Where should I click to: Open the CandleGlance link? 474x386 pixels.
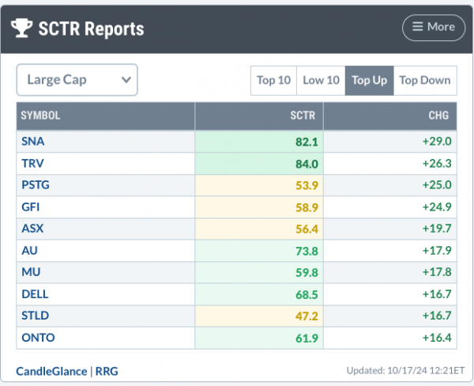pyautogui.click(x=51, y=372)
